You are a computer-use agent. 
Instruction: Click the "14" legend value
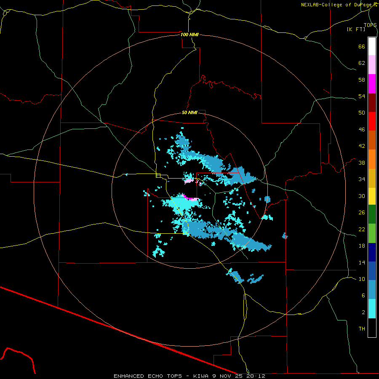tap(362, 262)
